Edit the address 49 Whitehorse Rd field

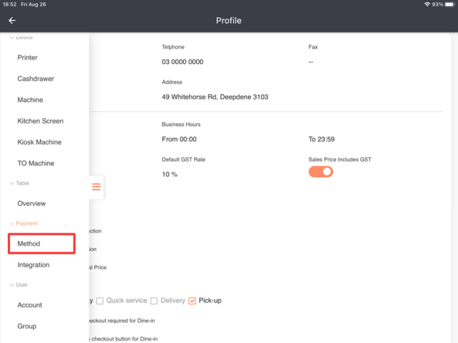pyautogui.click(x=215, y=97)
